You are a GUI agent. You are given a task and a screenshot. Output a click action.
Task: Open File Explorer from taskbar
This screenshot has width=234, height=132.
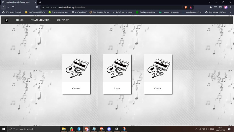pos(64,129)
